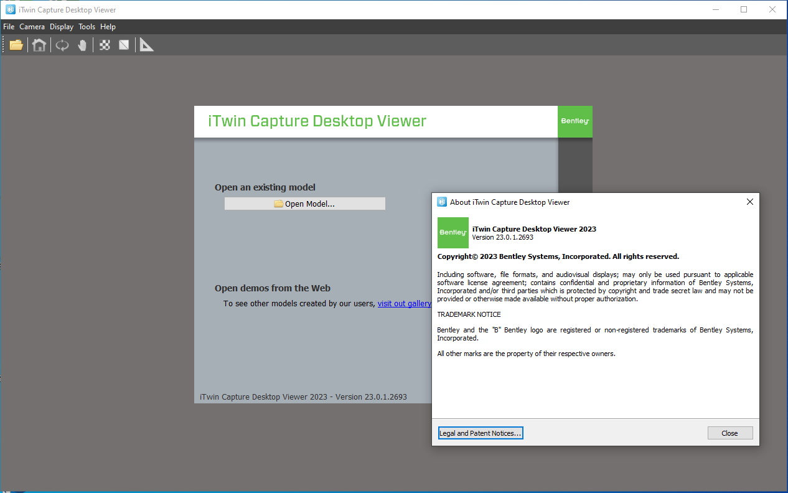The image size is (788, 493).
Task: Click 'All other marks are the property' line
Action: [526, 354]
